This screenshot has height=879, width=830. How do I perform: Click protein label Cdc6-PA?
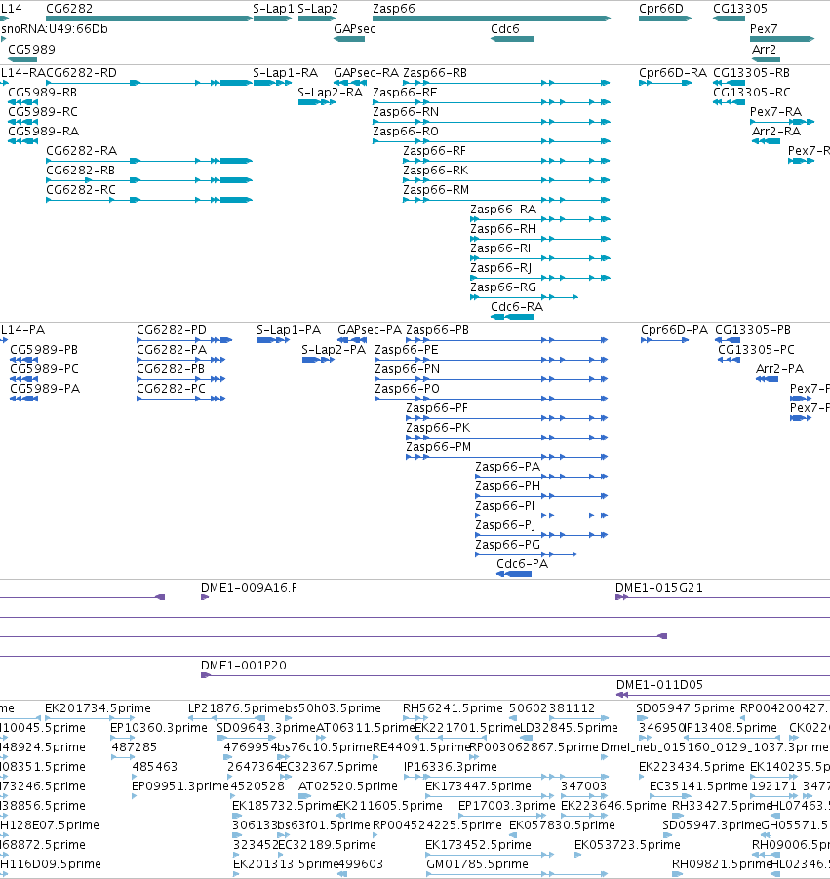coord(522,564)
